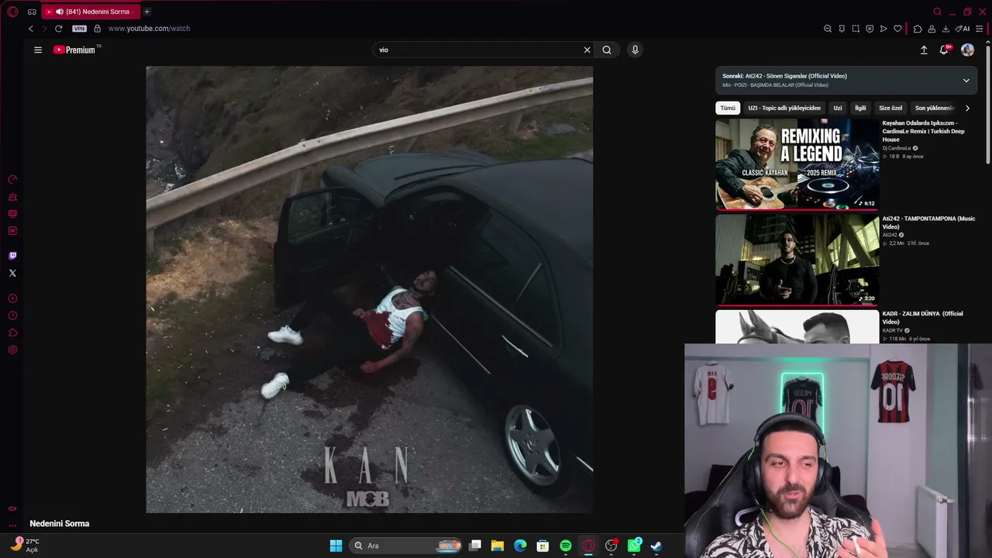This screenshot has height=558, width=992.
Task: Click the YouTube search input field
Action: [477, 50]
